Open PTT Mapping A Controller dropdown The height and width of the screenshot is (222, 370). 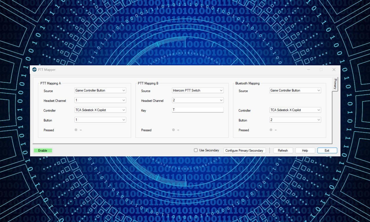click(100, 110)
